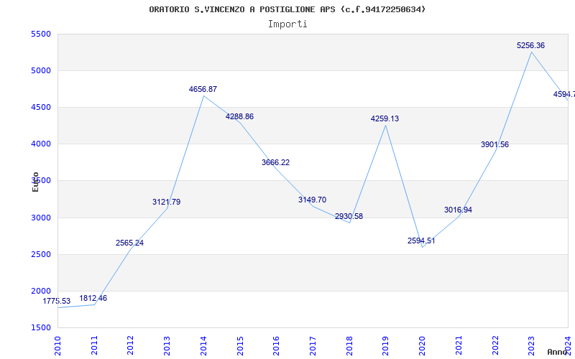Select the 2565.24 data label
The height and width of the screenshot is (359, 575).
130,243
